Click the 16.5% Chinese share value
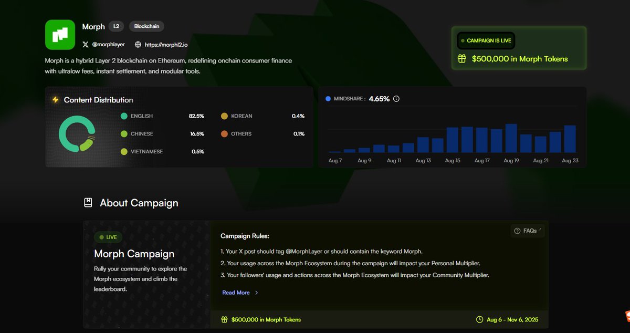Viewport: 630px width, 333px height. [x=197, y=134]
